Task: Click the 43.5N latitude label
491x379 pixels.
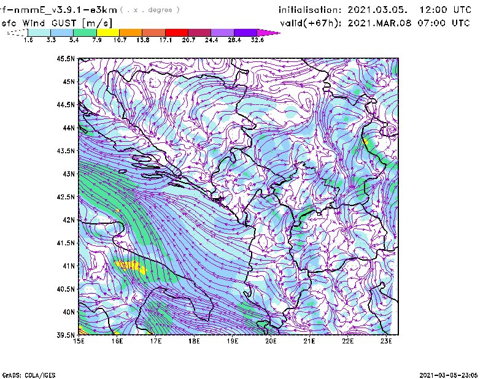Action: (66, 151)
